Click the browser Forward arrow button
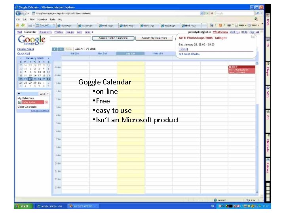Viewport: 285px width, 213px height. pyautogui.click(x=24, y=13)
